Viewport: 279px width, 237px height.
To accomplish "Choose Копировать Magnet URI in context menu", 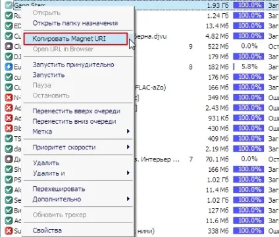I will (x=76, y=39).
